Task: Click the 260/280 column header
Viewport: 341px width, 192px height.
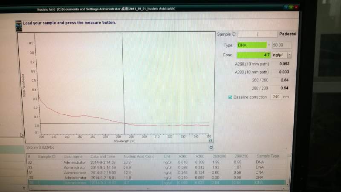Action: click(219, 156)
